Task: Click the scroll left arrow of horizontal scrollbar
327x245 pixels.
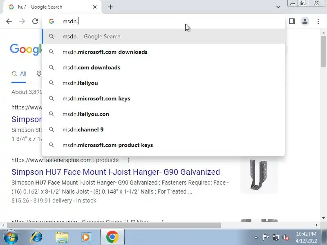Action: point(3,225)
